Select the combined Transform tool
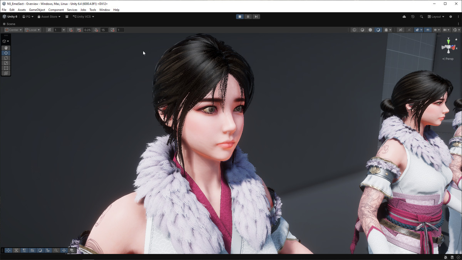 6,73
